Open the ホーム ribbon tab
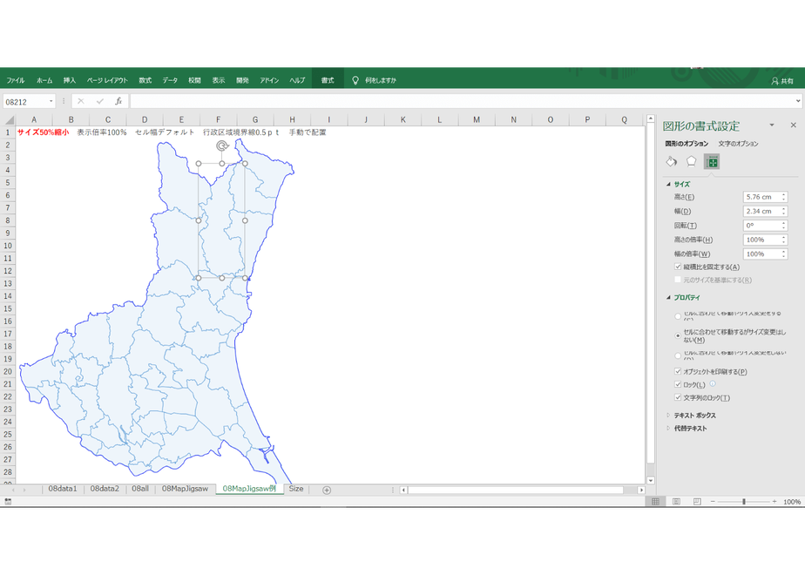 pos(44,80)
